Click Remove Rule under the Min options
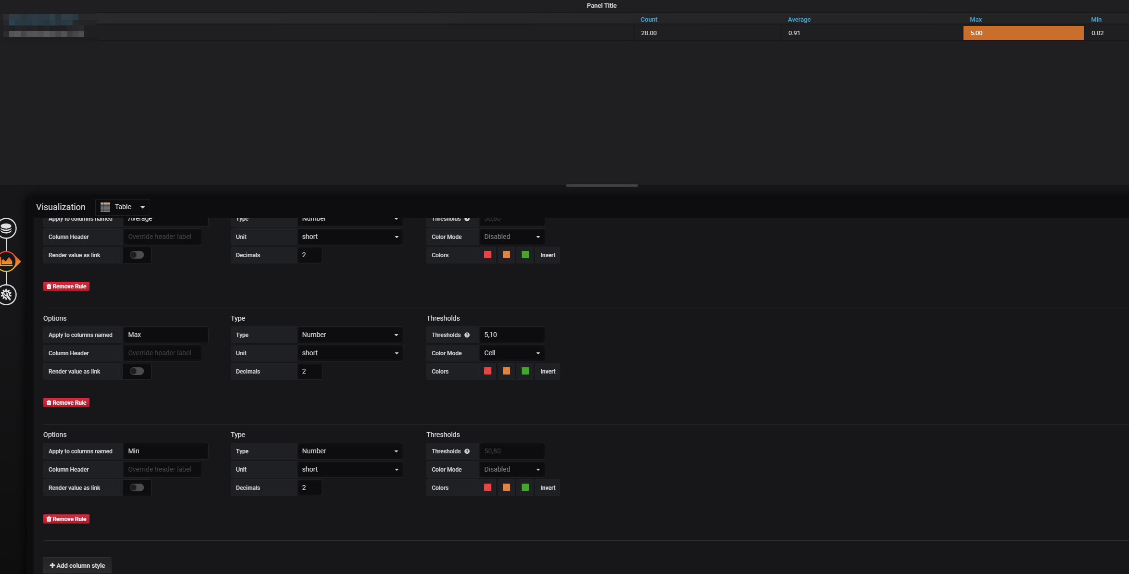The image size is (1129, 574). coord(66,519)
